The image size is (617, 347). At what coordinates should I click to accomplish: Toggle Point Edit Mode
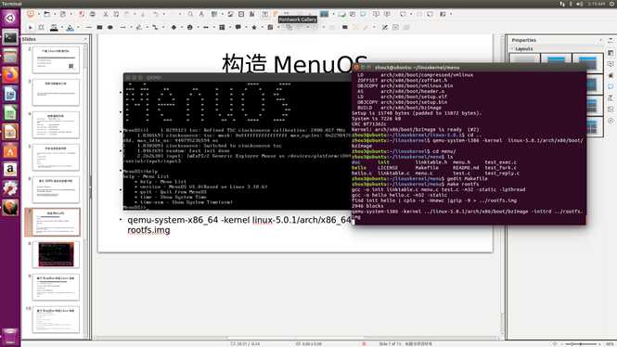[x=385, y=28]
